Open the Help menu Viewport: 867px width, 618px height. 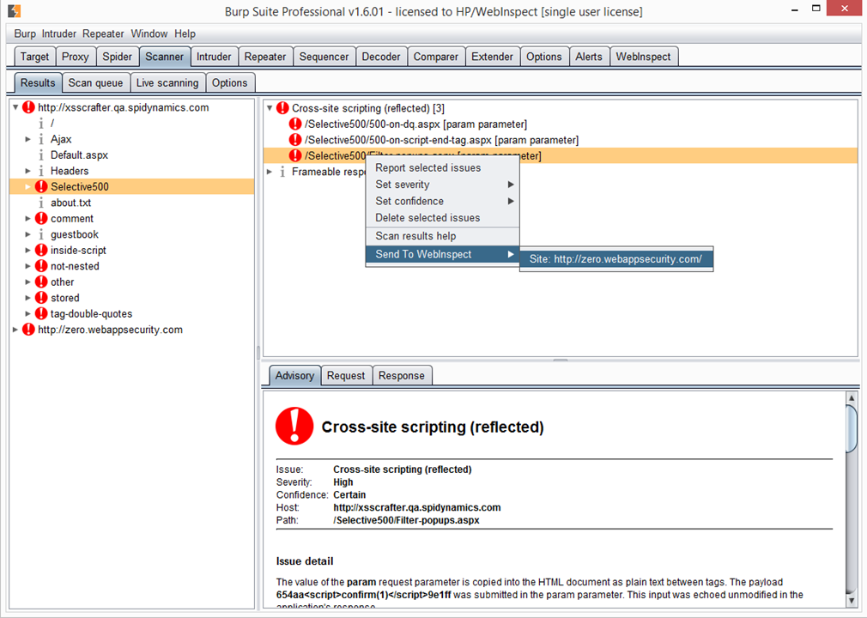[x=185, y=33]
